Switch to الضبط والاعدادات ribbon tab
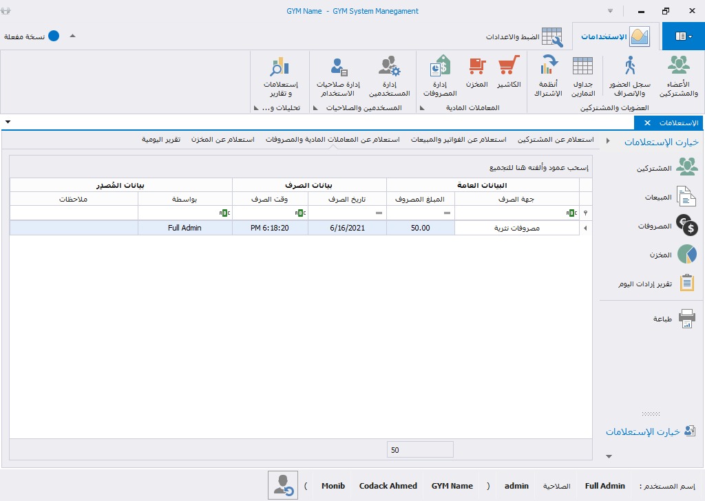 [524, 36]
